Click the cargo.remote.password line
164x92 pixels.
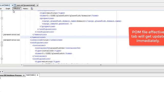click(x=57, y=24)
